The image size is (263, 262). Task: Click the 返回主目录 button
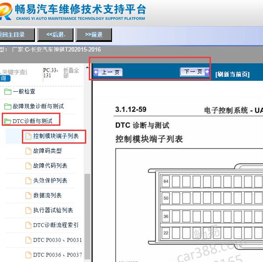(17, 34)
